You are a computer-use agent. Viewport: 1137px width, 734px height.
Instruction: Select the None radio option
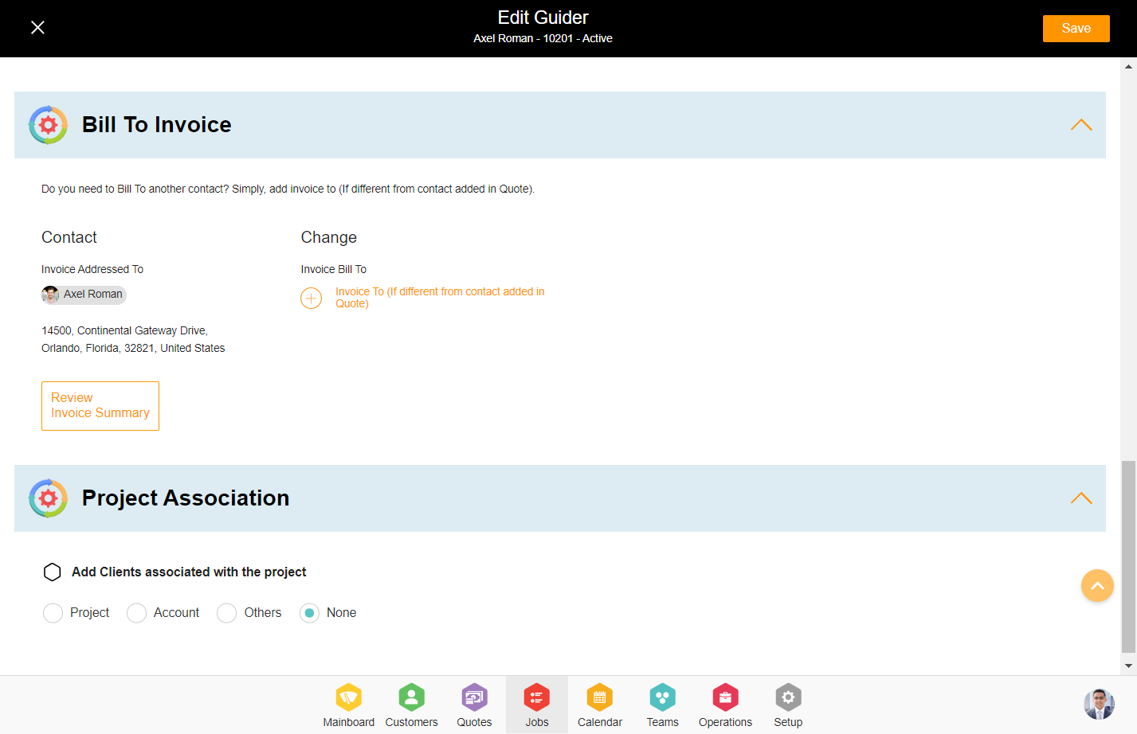click(309, 613)
